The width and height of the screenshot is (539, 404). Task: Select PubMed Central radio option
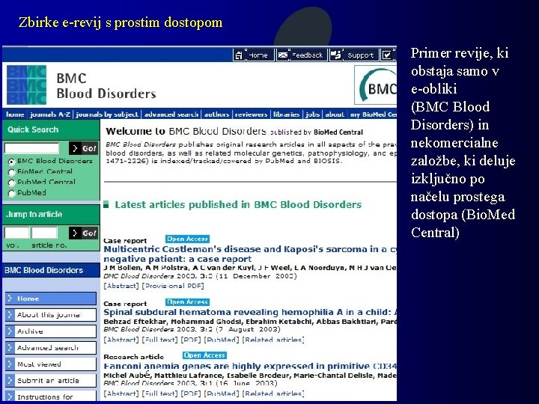[x=12, y=183]
